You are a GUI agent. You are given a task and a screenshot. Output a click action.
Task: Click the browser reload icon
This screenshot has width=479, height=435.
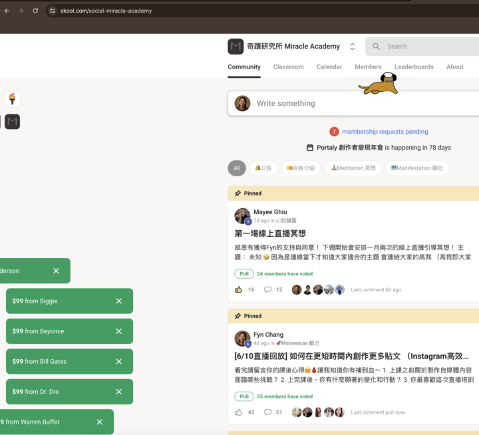[35, 11]
